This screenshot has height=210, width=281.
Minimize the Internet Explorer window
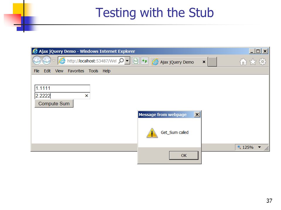pos(252,51)
